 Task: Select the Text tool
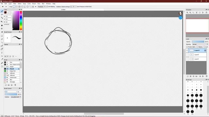(x=2, y=53)
